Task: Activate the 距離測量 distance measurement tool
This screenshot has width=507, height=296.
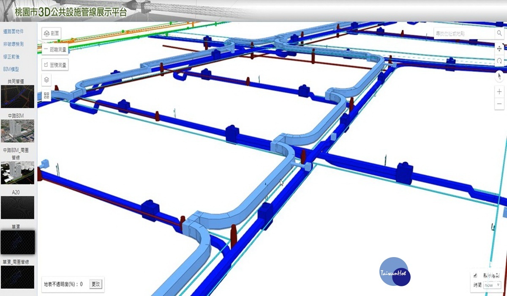Action: (55, 49)
